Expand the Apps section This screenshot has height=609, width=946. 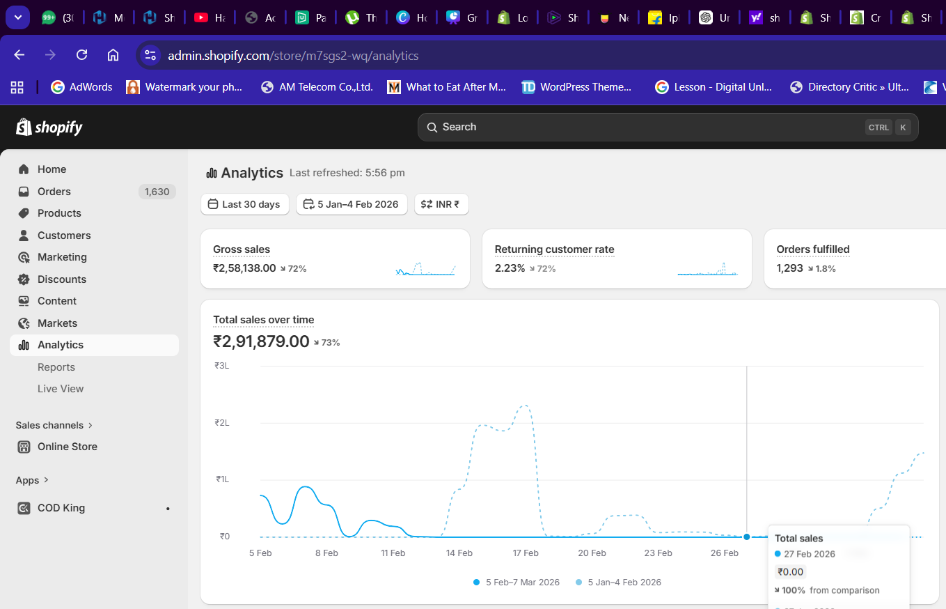(x=32, y=480)
